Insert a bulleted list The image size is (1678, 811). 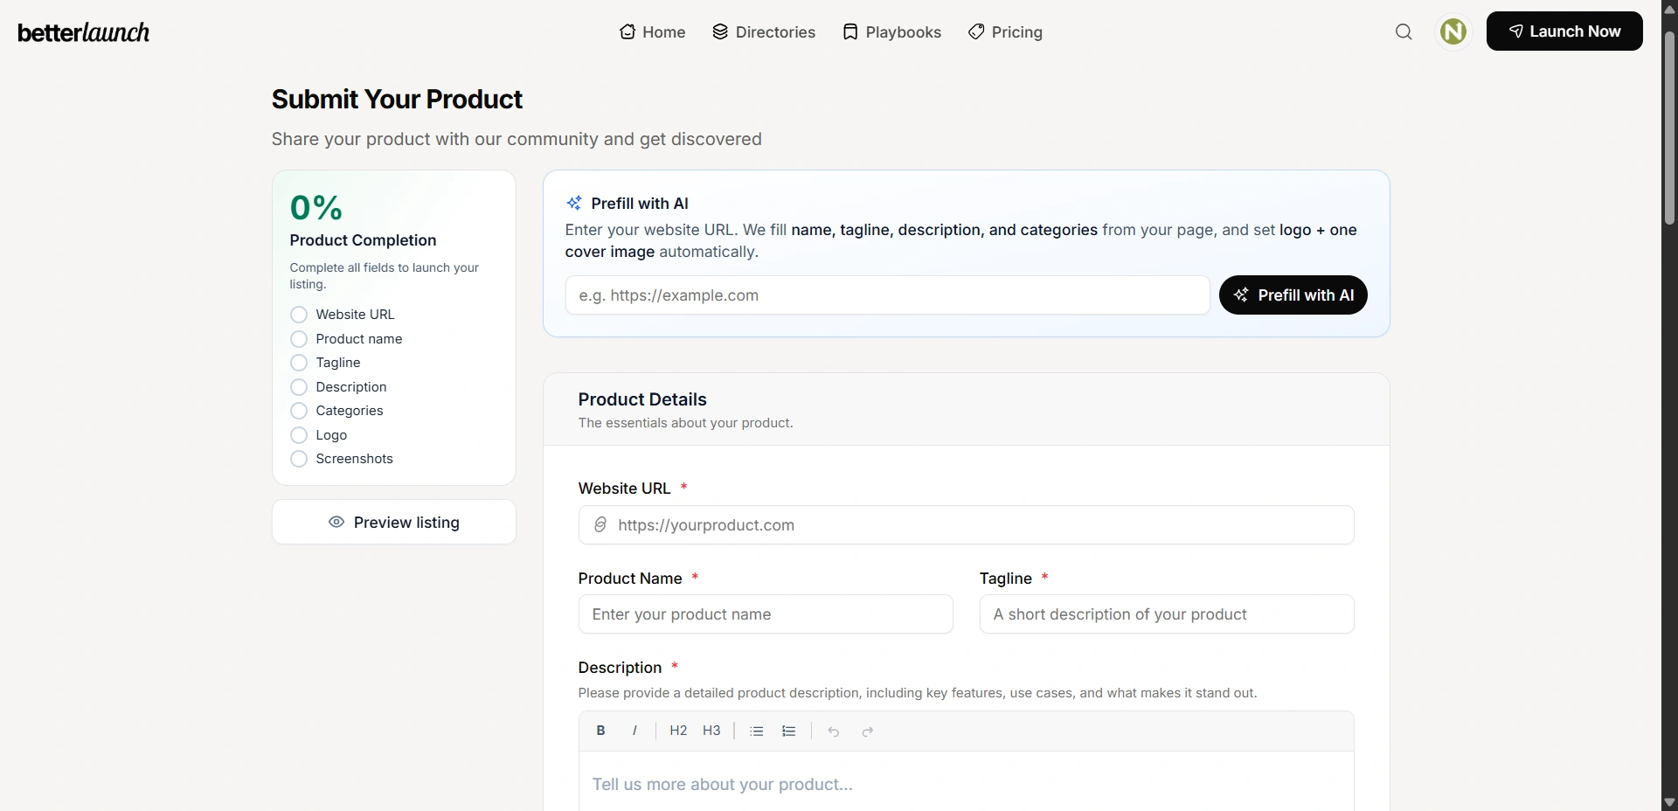757,731
